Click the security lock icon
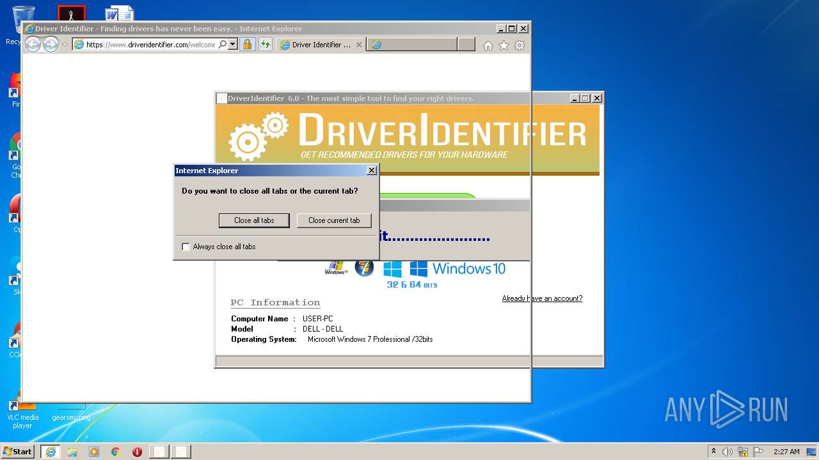This screenshot has width=819, height=460. pyautogui.click(x=247, y=45)
